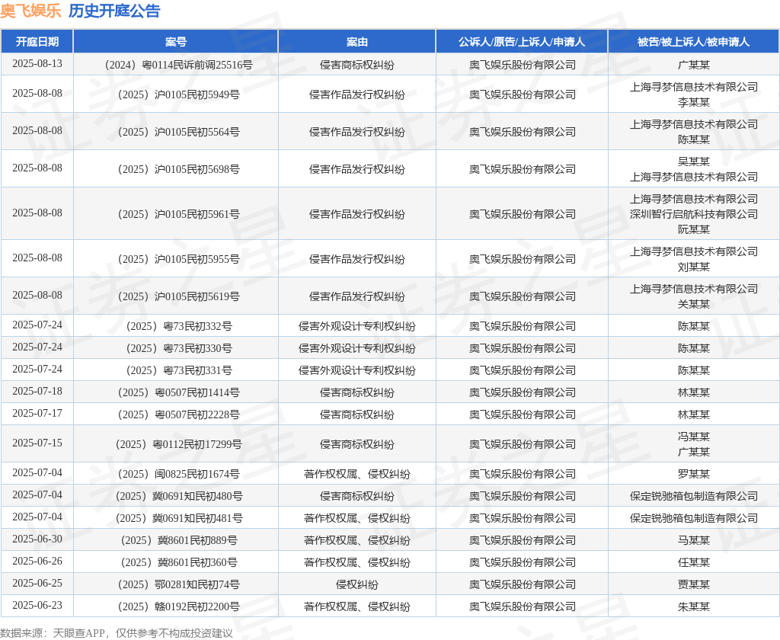
Task: Click case number 粤0507民初1414号
Action: pyautogui.click(x=197, y=392)
